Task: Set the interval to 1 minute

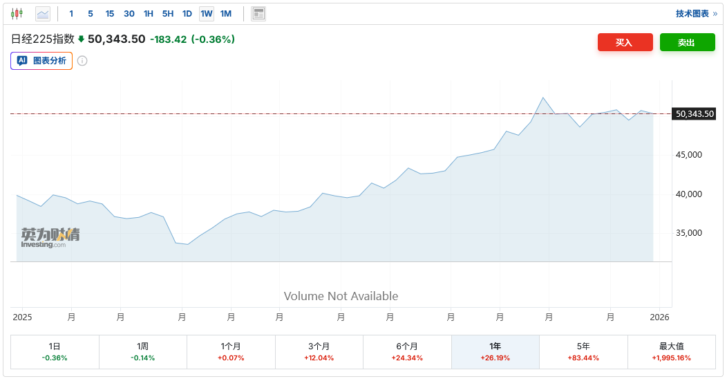Action: click(x=71, y=13)
